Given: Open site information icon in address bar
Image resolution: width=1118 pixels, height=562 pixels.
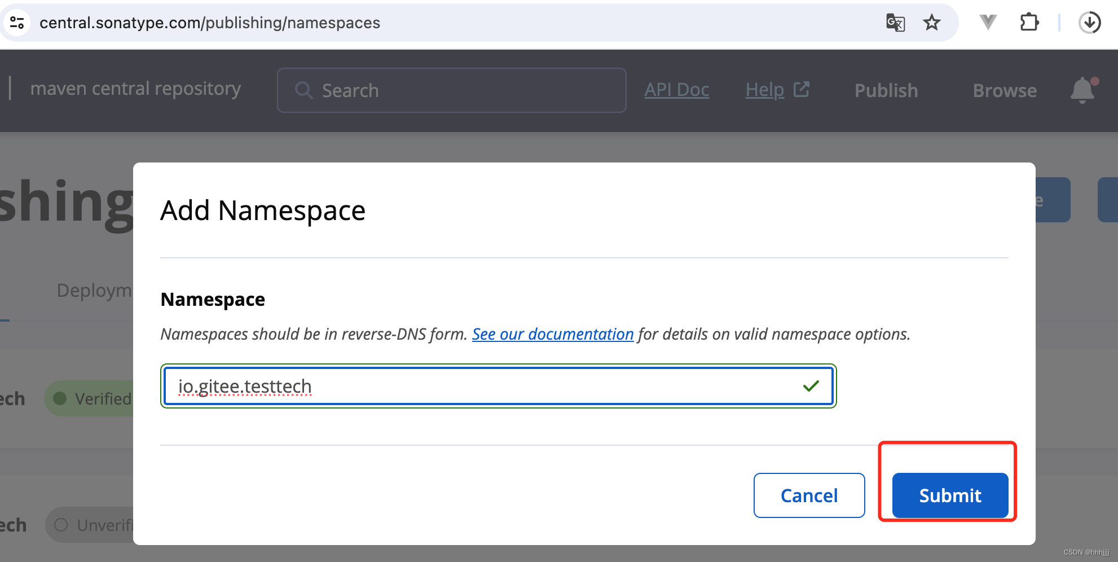Looking at the screenshot, I should click(x=17, y=23).
